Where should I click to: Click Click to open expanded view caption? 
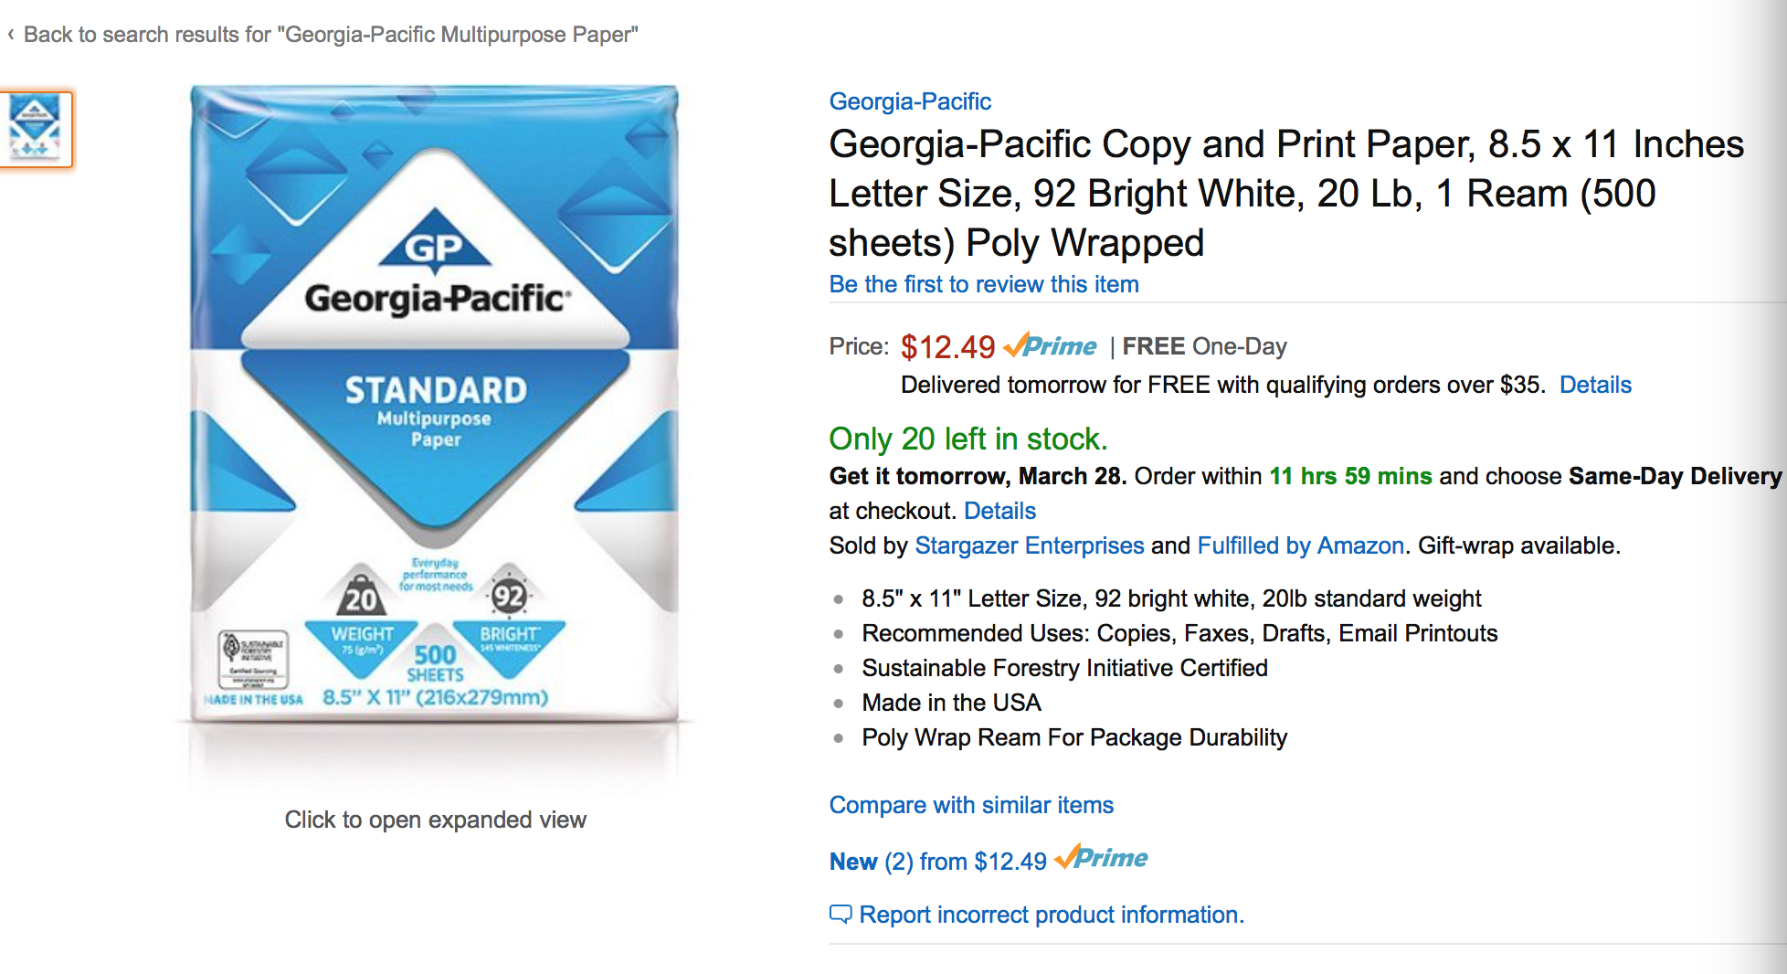click(435, 820)
